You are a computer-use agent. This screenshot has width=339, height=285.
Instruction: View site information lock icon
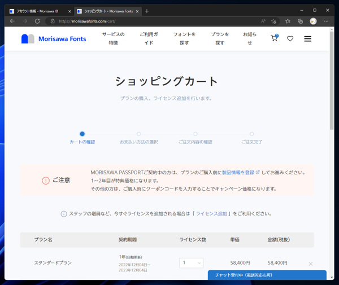(53, 21)
